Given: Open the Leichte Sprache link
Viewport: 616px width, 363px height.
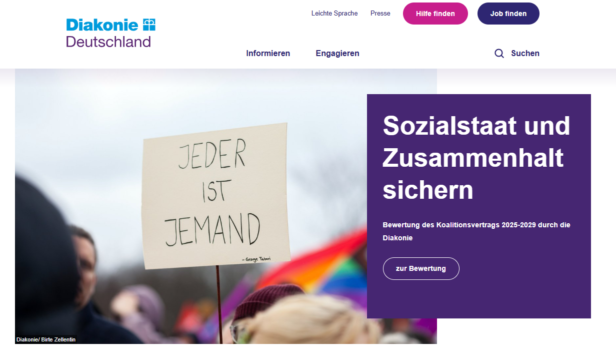Looking at the screenshot, I should pos(334,14).
